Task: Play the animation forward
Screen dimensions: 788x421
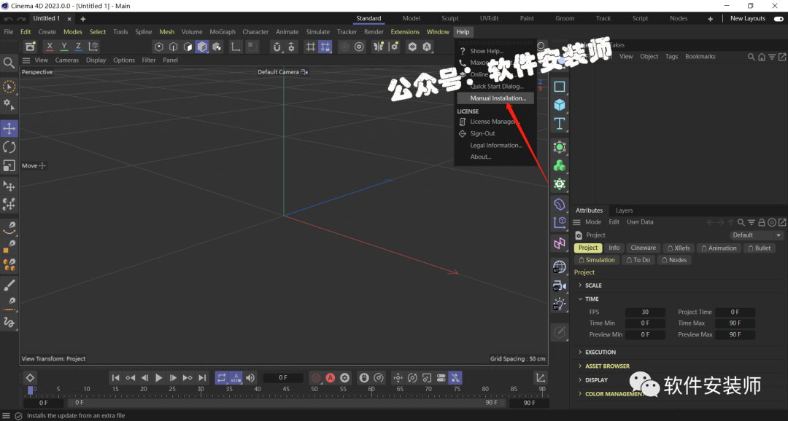Action: [x=159, y=378]
